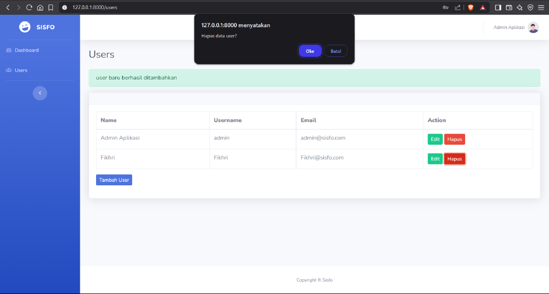This screenshot has height=294, width=549.
Task: Click the Brave Shields lion icon
Action: pos(470,8)
